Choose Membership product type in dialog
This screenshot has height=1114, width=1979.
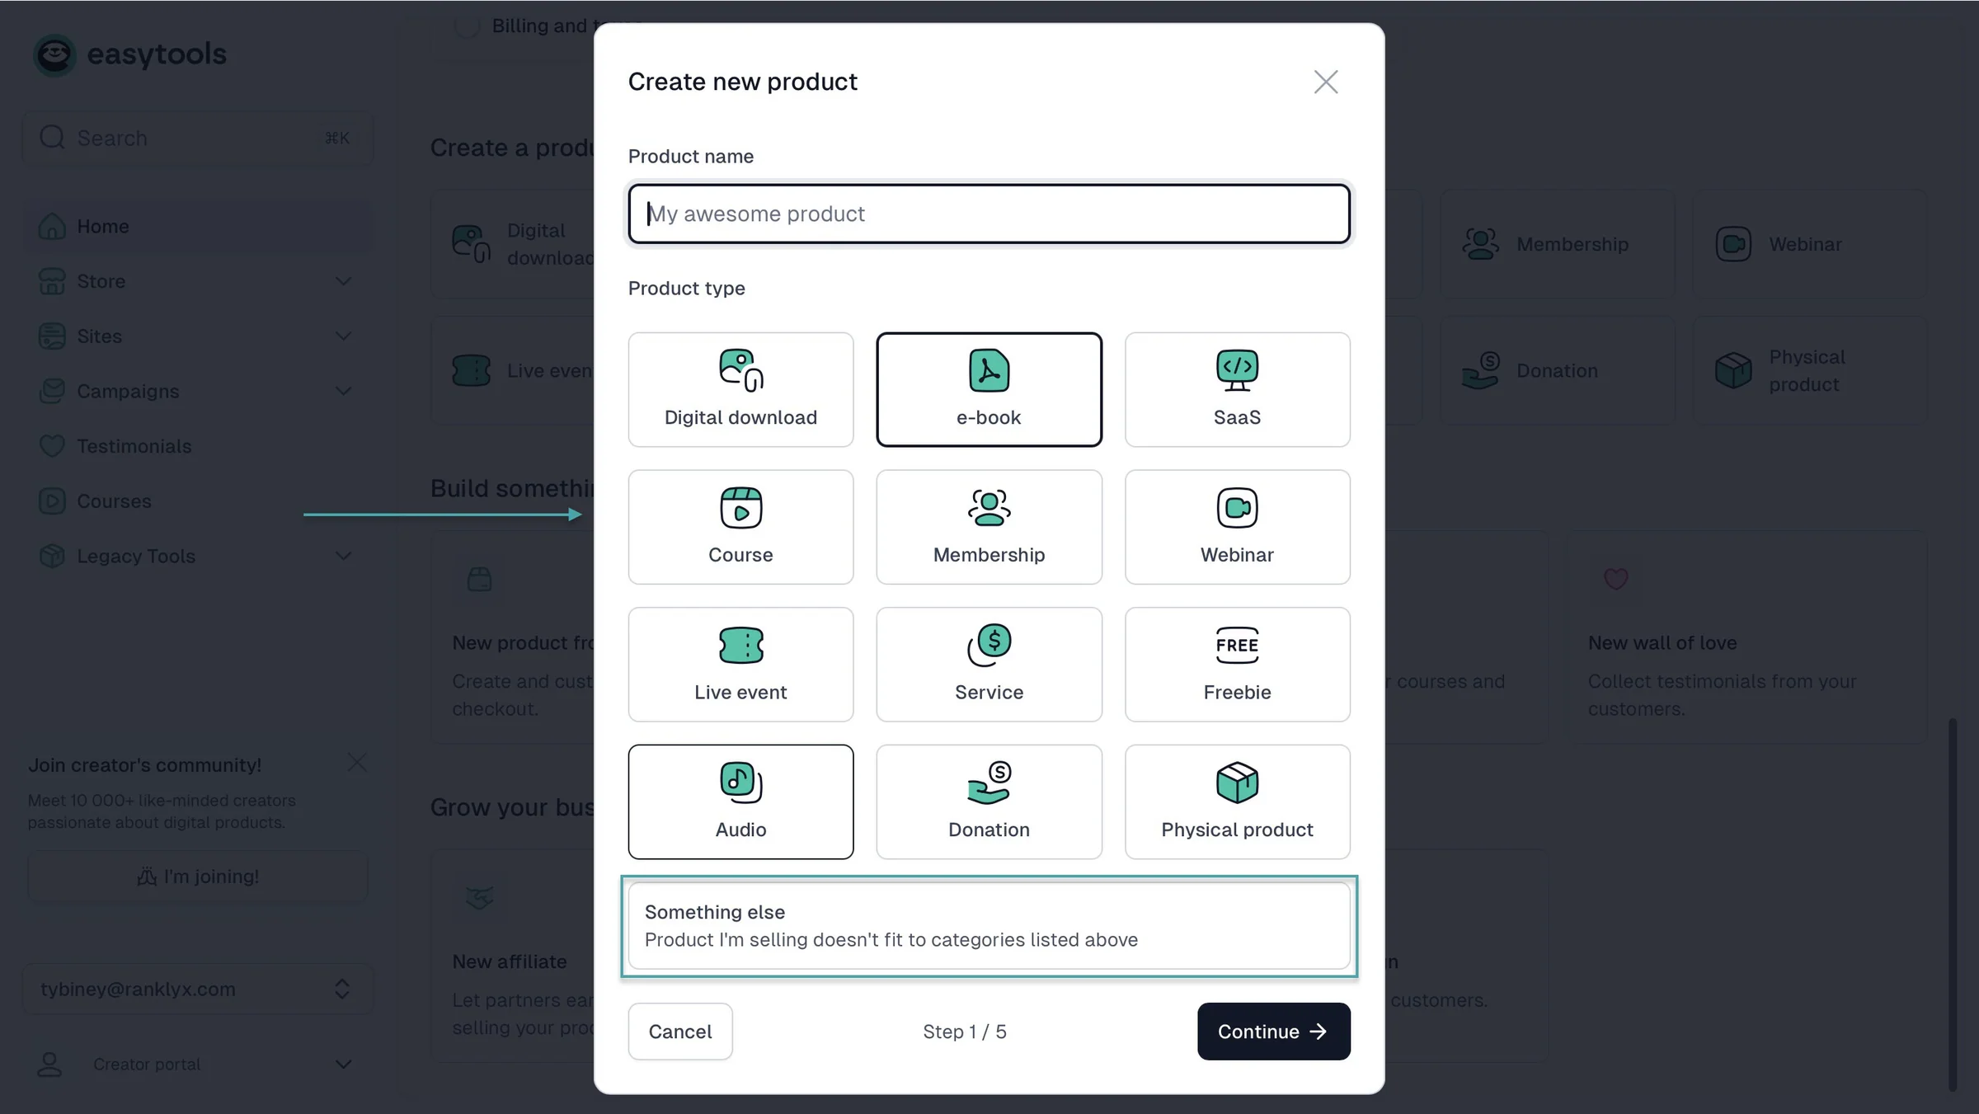click(989, 527)
